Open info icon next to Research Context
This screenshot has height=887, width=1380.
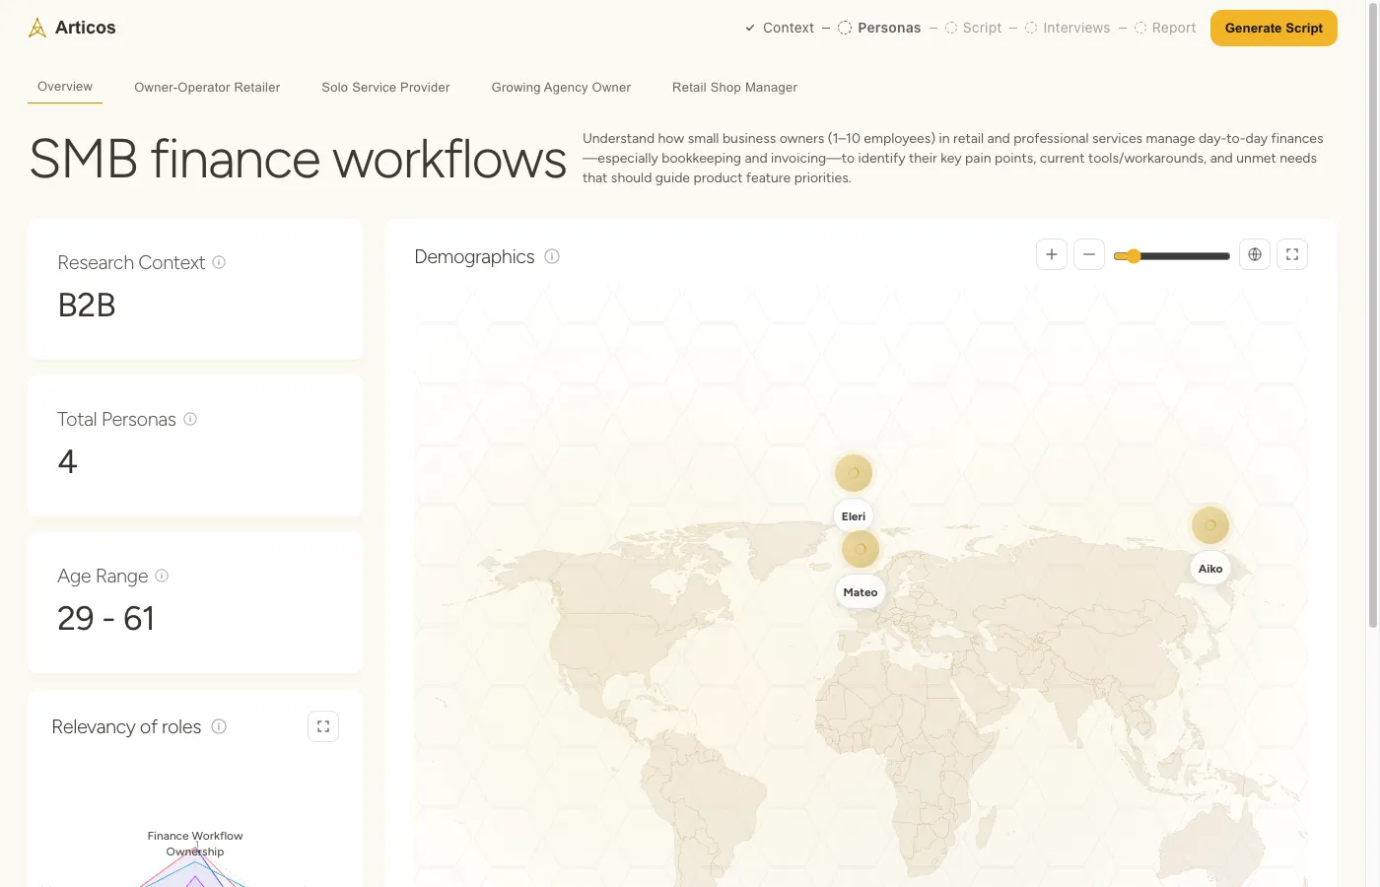click(219, 262)
